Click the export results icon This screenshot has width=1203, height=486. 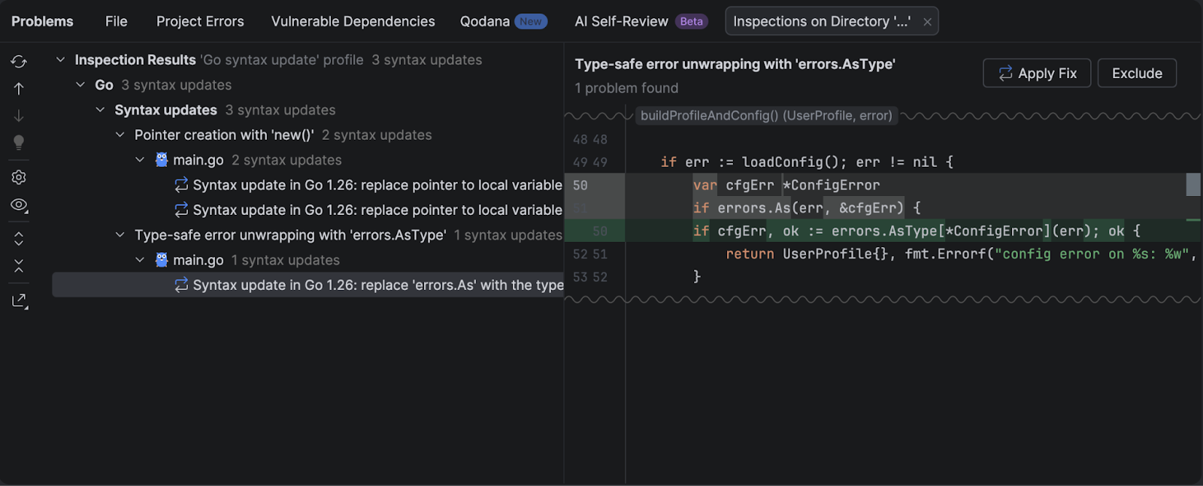(19, 301)
